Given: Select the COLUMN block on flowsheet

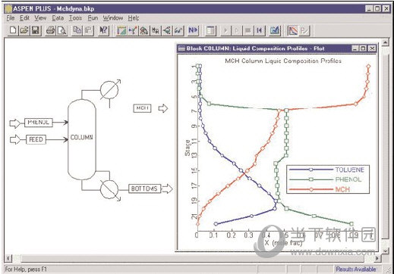Looking at the screenshot, I should [82, 139].
